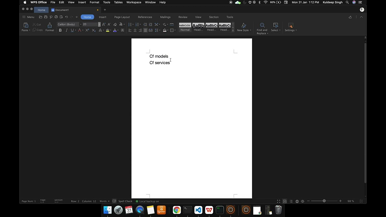Viewport: 386px width, 217px height.
Task: Go to the References tab
Action: [x=145, y=17]
